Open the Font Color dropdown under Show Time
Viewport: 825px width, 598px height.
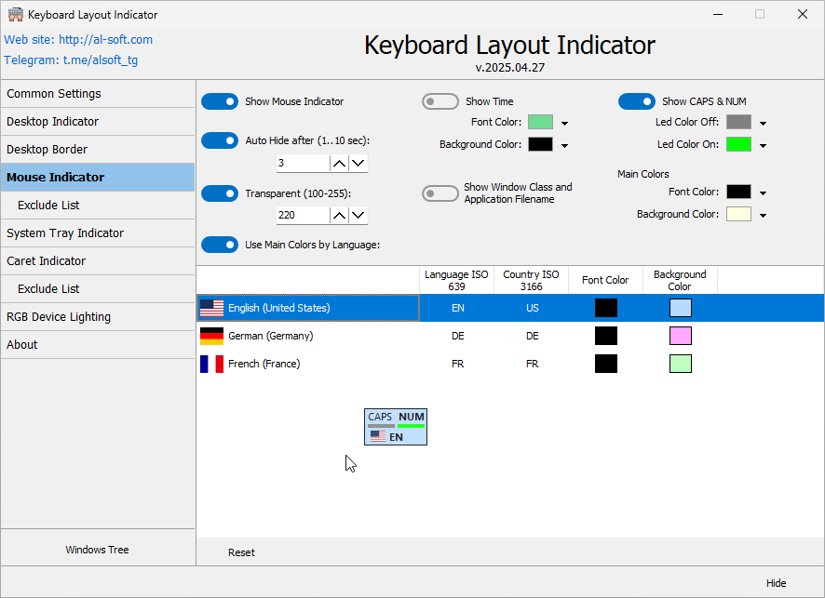(x=564, y=122)
